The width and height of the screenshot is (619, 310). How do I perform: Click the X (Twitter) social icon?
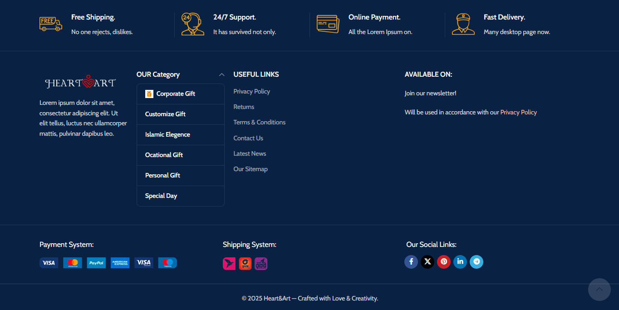[427, 262]
